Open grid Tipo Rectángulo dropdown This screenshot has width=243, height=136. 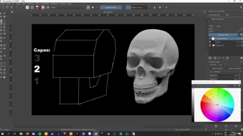227,72
